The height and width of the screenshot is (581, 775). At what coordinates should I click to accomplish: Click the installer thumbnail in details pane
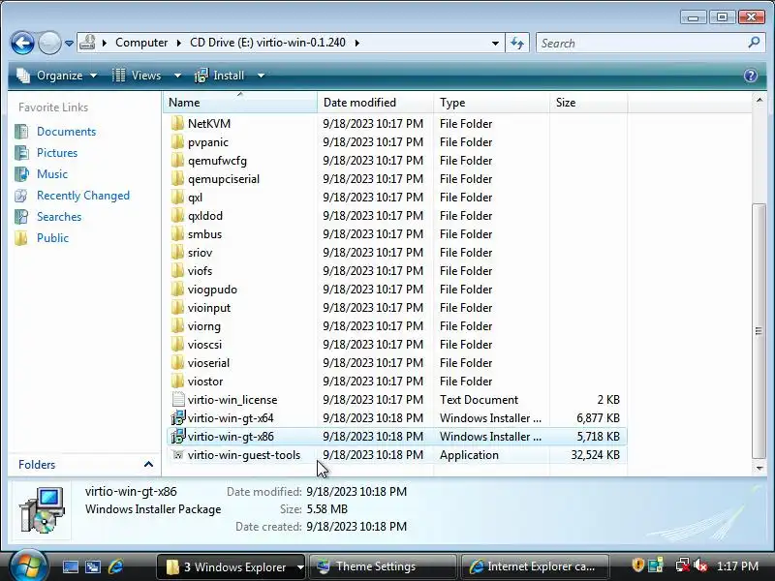click(42, 510)
